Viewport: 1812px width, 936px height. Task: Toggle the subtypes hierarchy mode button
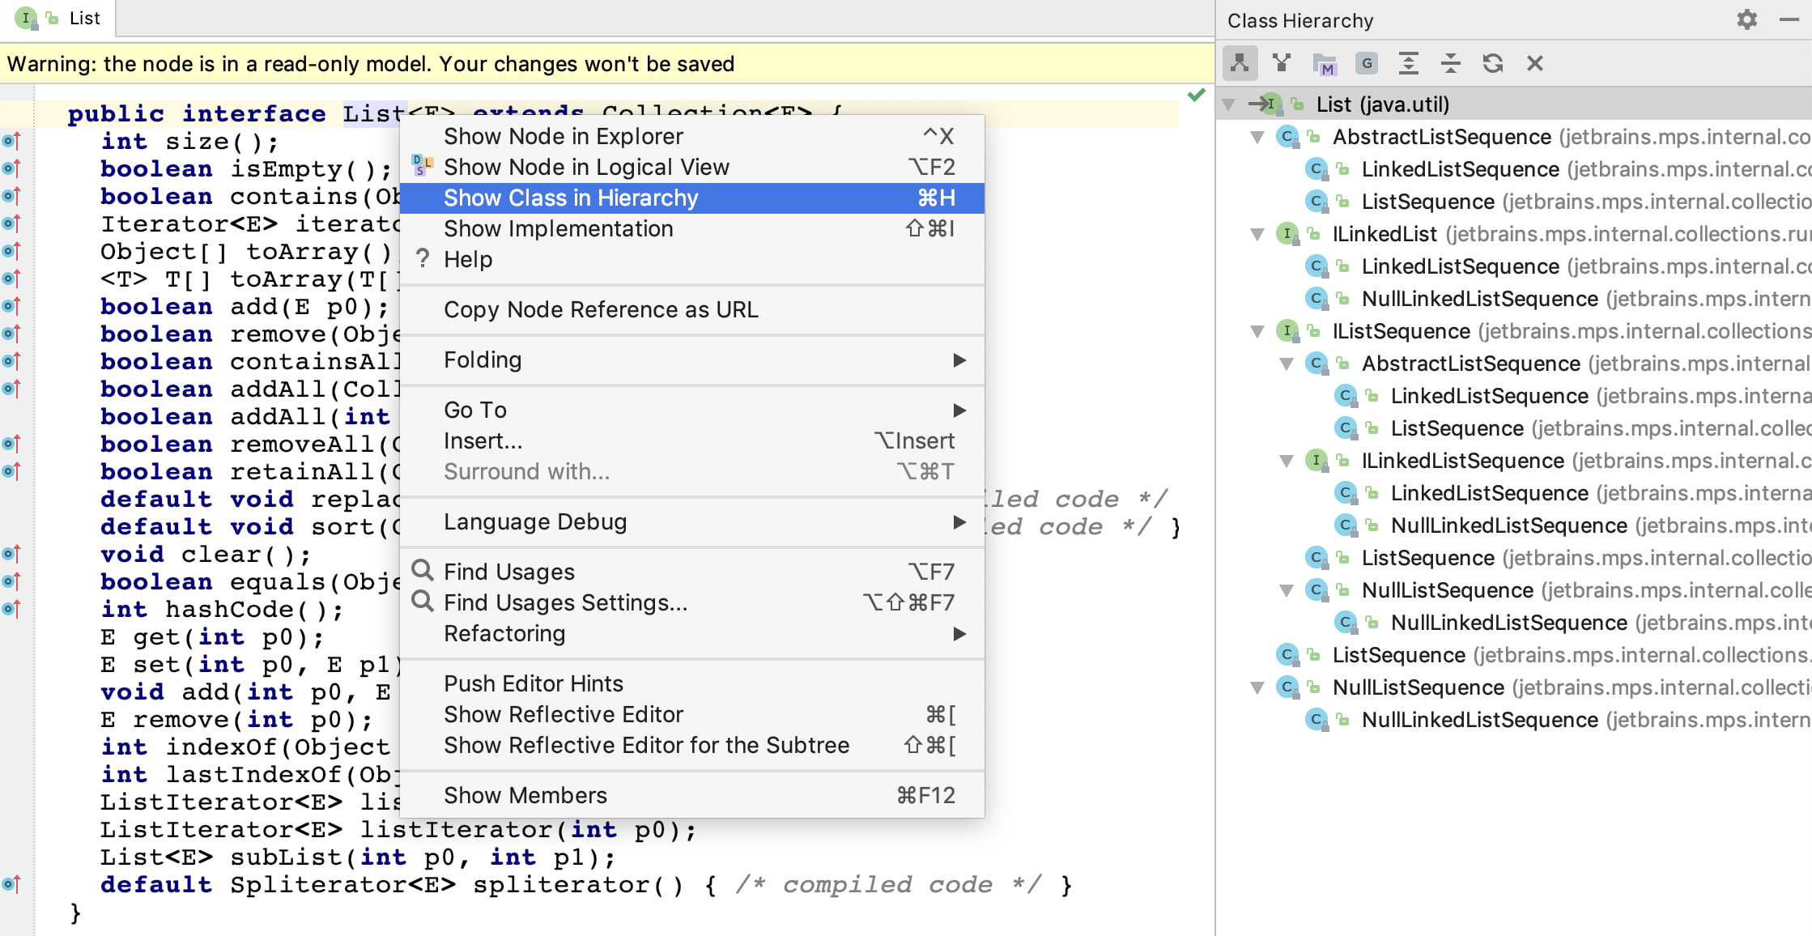tap(1240, 62)
